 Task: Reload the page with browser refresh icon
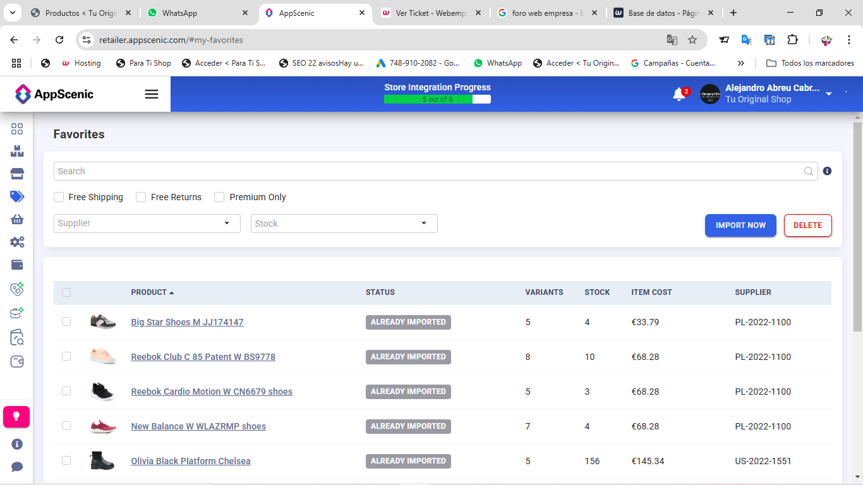tap(59, 40)
